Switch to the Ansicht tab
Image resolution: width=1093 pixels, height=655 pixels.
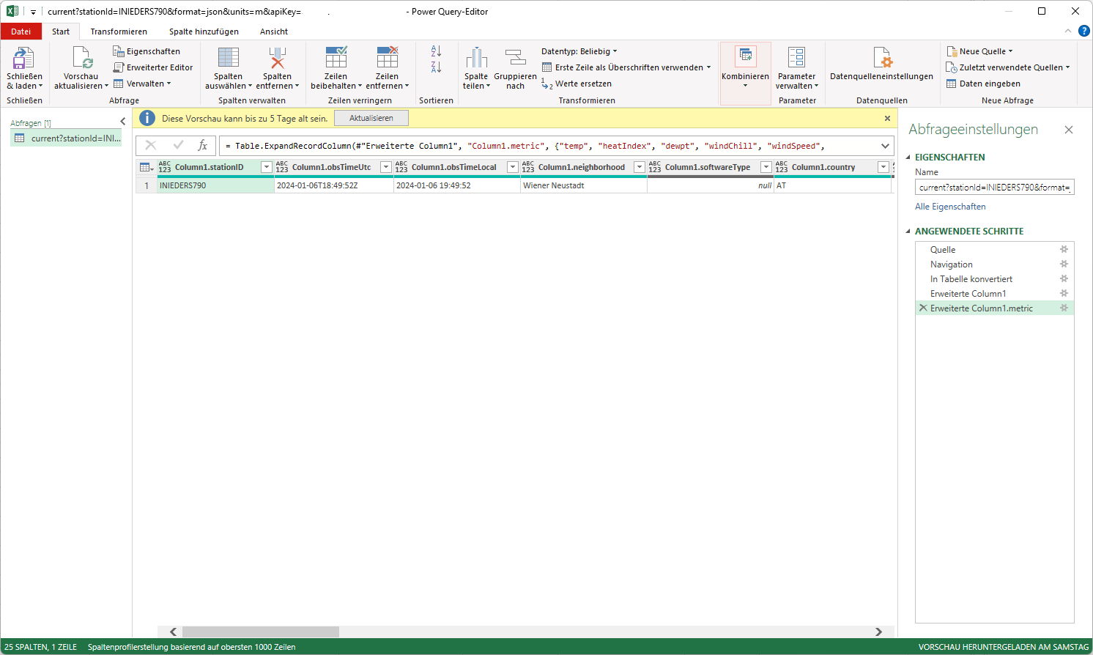click(274, 32)
